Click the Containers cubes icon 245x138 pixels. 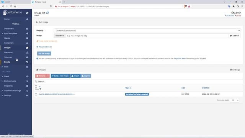click(27, 43)
